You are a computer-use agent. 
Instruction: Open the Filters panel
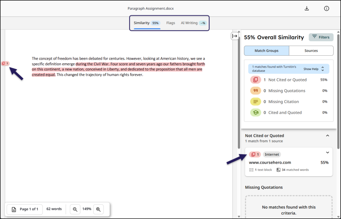pyautogui.click(x=321, y=37)
